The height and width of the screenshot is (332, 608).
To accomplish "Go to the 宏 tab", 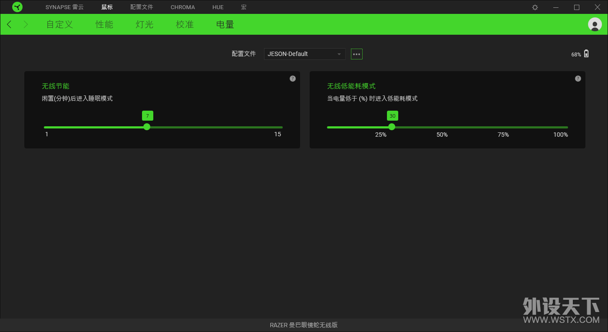I will [x=244, y=7].
